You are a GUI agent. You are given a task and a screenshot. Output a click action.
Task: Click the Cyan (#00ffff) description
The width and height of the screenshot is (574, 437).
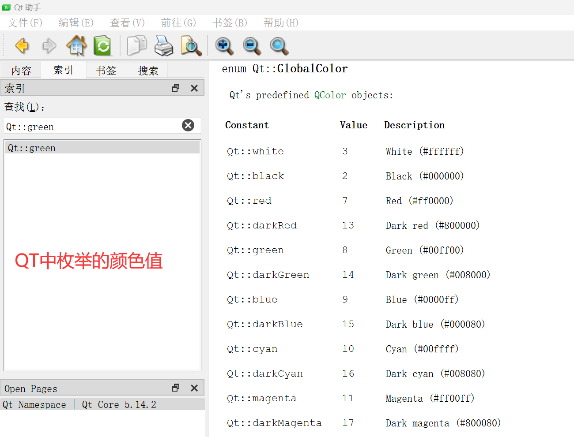tap(422, 349)
